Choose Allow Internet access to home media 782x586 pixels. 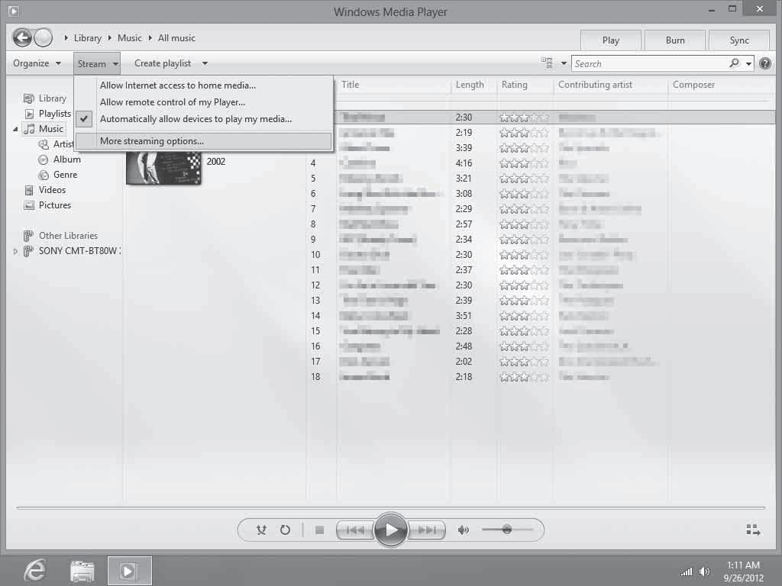point(177,85)
